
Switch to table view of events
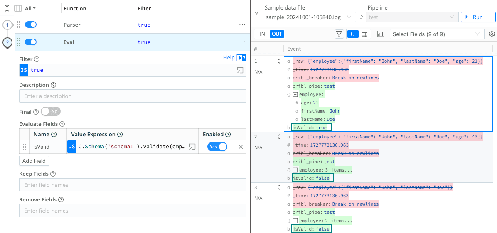(x=364, y=34)
